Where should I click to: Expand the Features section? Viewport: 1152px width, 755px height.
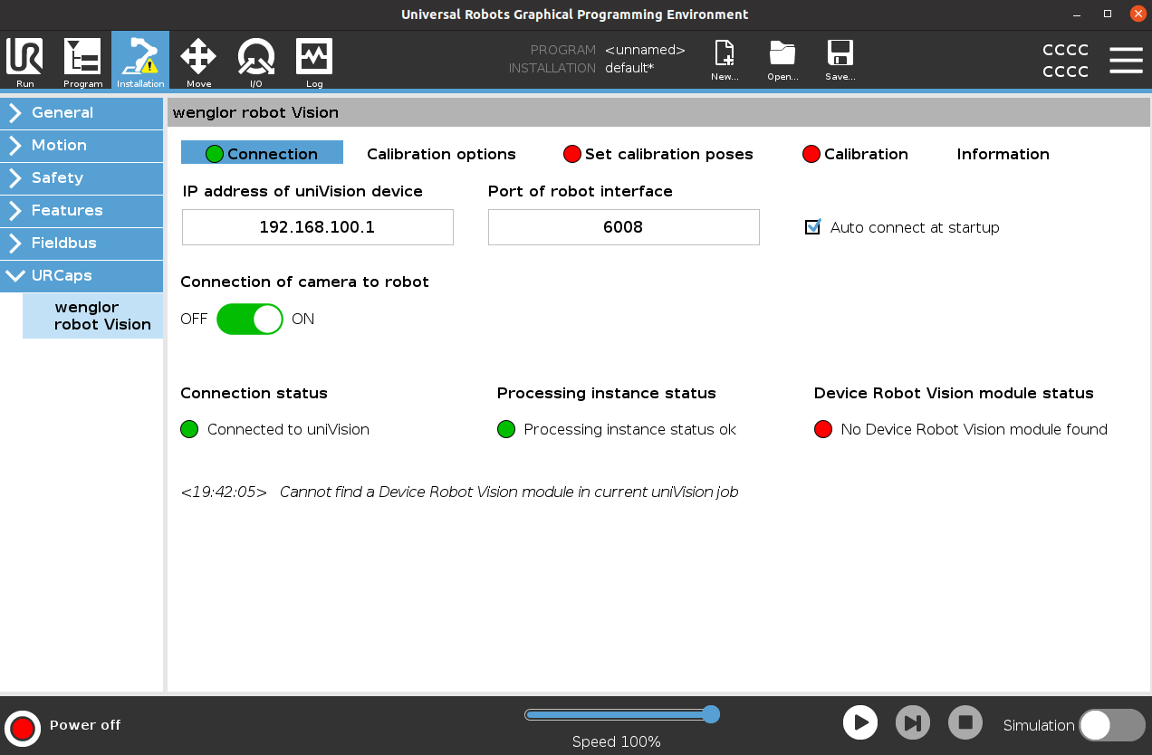coord(82,210)
